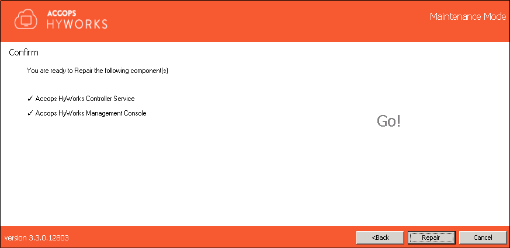510x248 pixels.
Task: Click the checkmark beside Controller Service
Action: pyautogui.click(x=30, y=99)
